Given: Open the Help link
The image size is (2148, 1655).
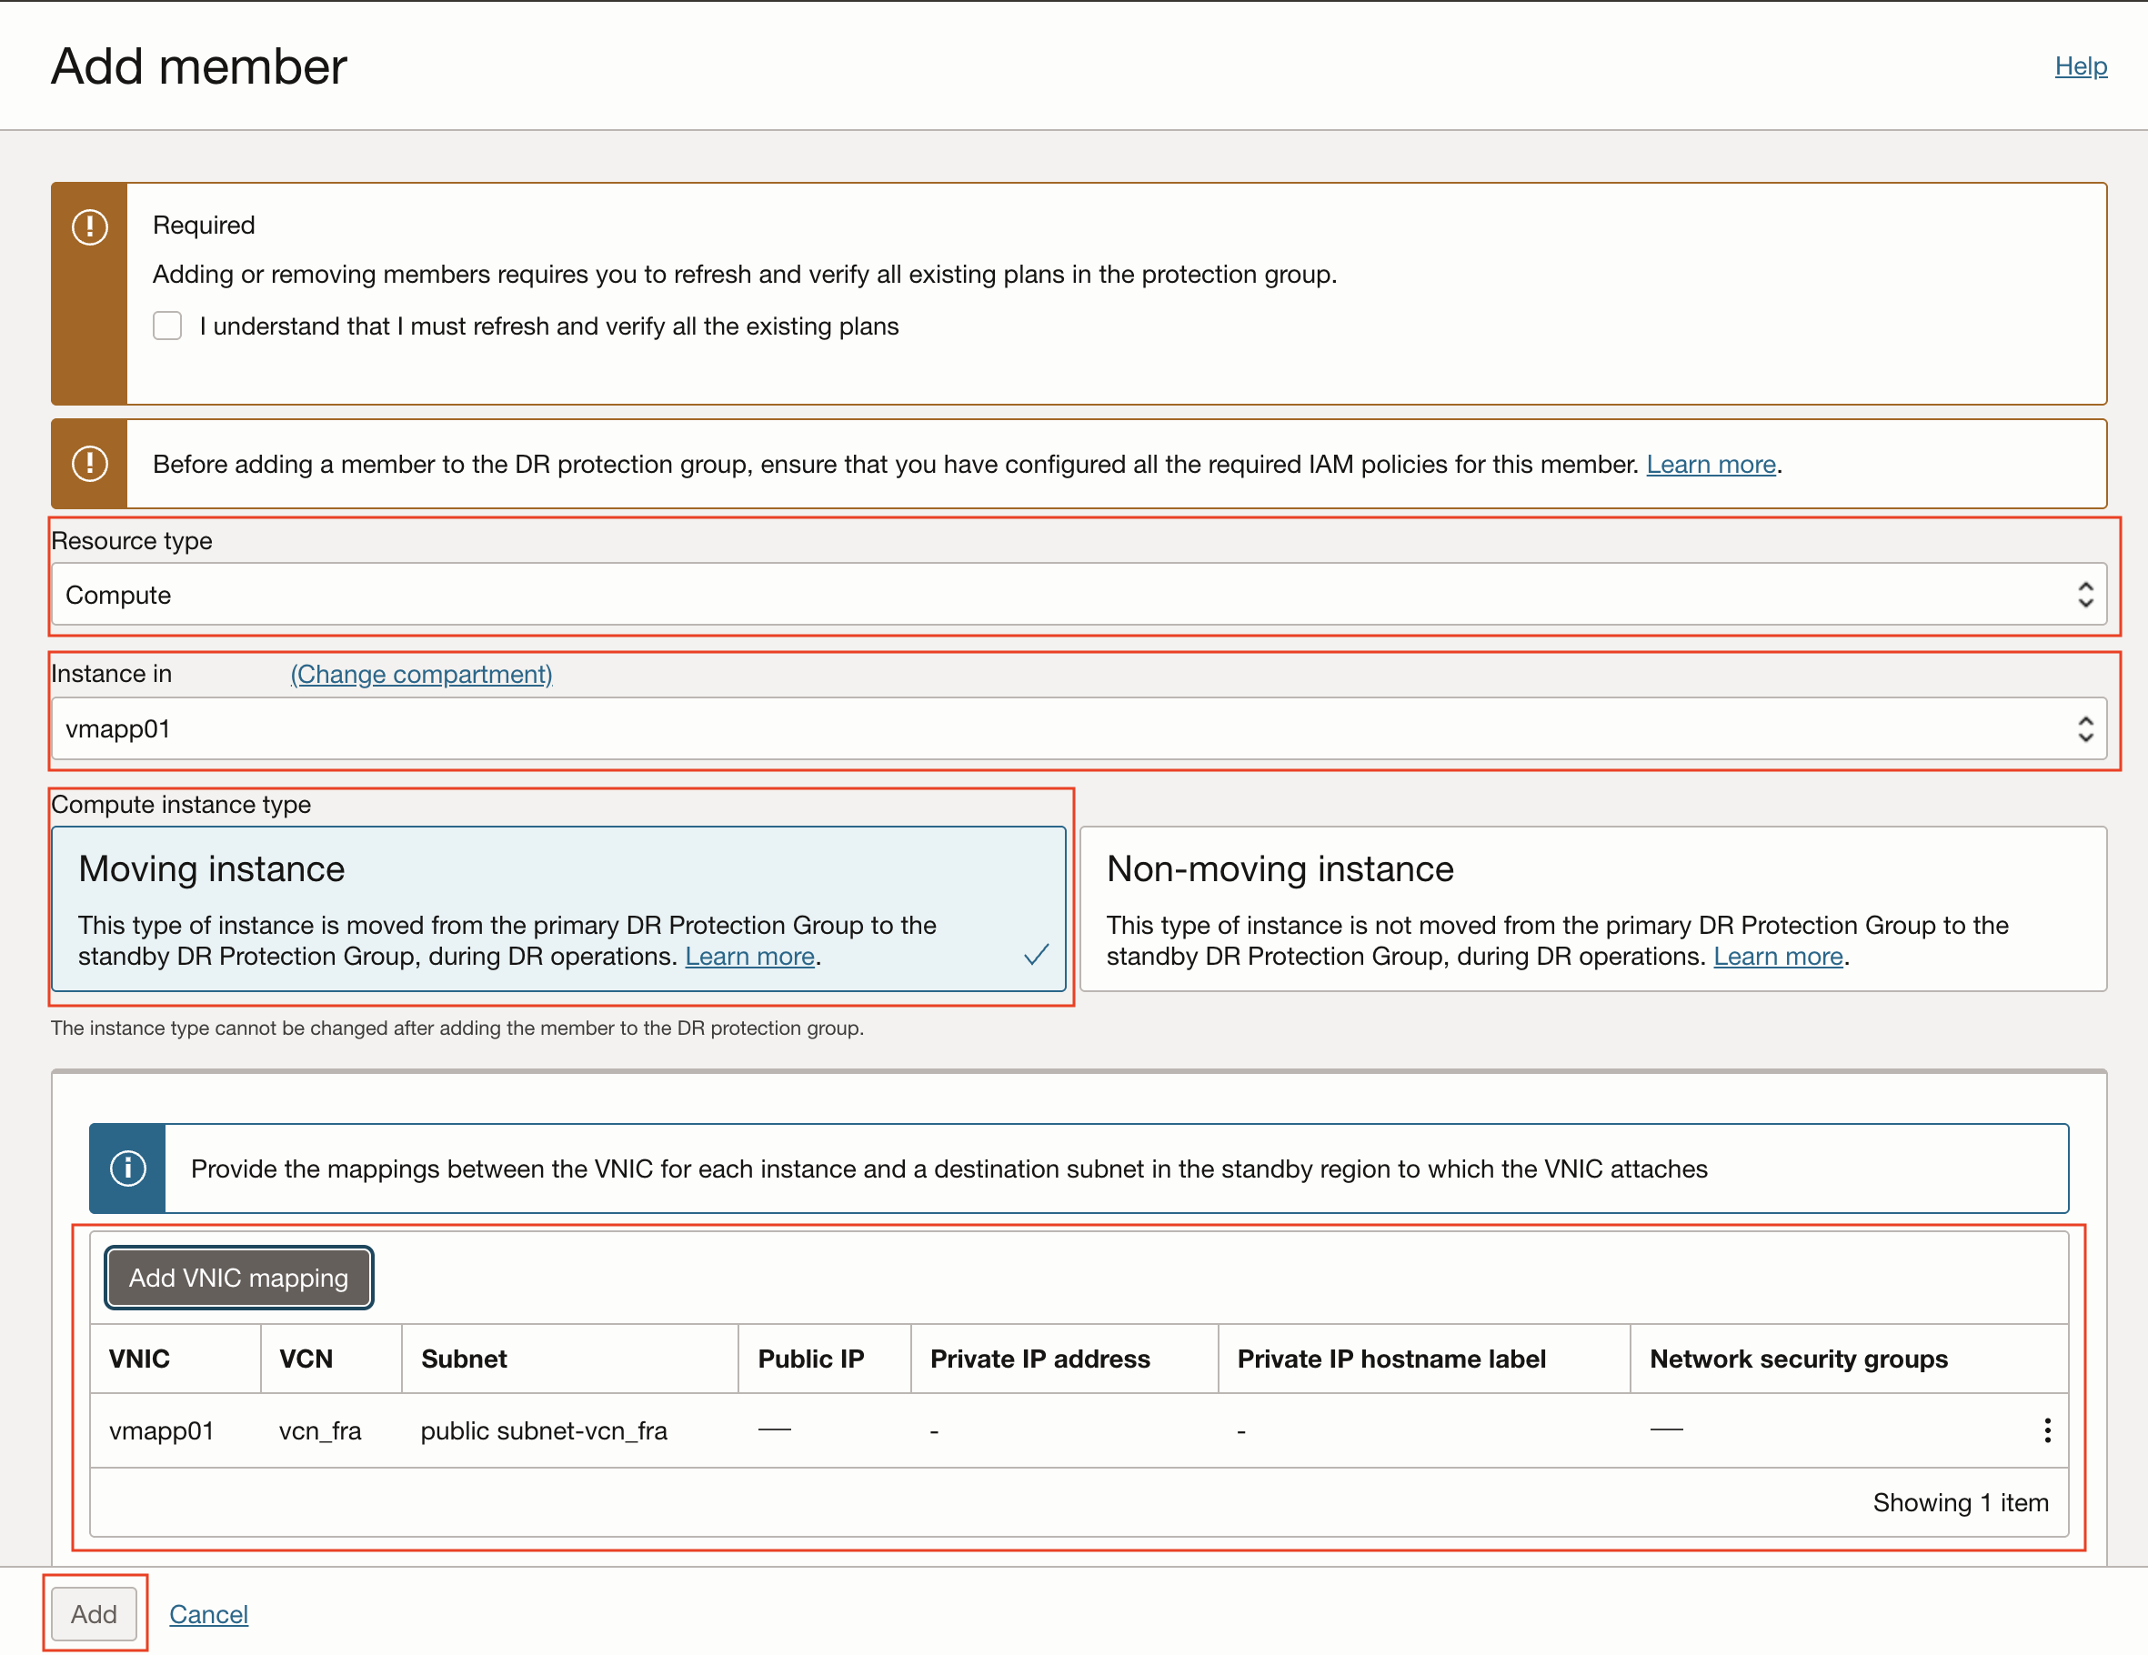Looking at the screenshot, I should (x=2080, y=65).
